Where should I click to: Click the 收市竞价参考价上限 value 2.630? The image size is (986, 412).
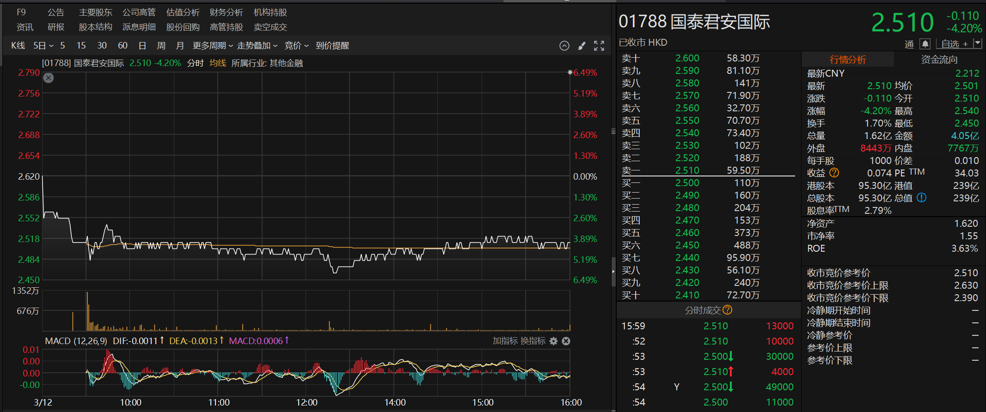point(966,285)
